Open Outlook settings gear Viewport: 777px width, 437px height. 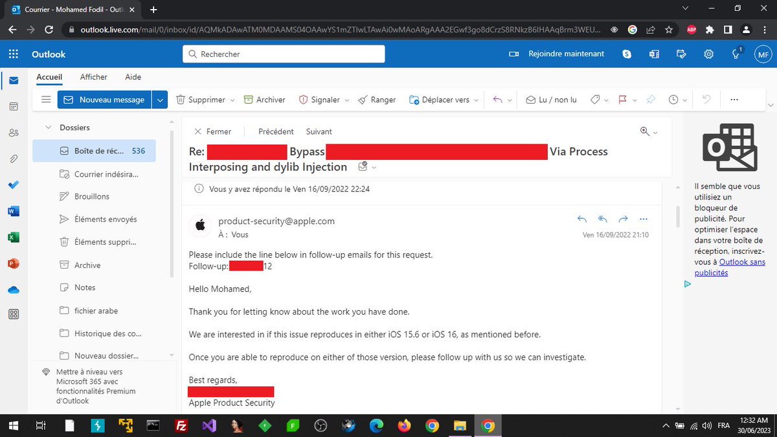(x=709, y=54)
